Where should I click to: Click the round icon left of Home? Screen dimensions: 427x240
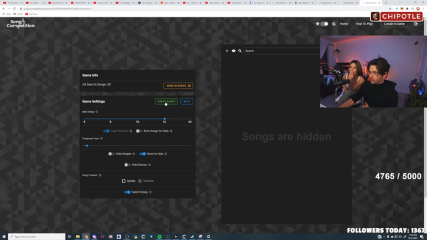(x=334, y=24)
